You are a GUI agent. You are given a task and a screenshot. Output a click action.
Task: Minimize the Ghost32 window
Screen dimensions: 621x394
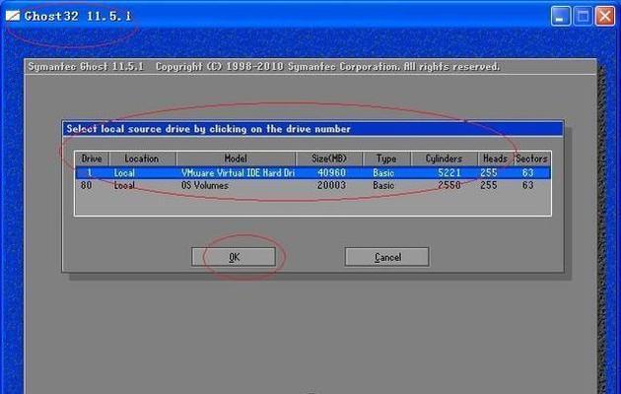click(x=561, y=17)
